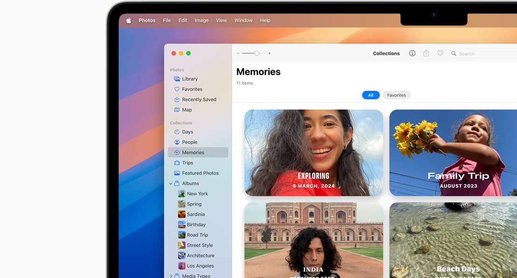Click the Info icon in the toolbar

(x=412, y=54)
